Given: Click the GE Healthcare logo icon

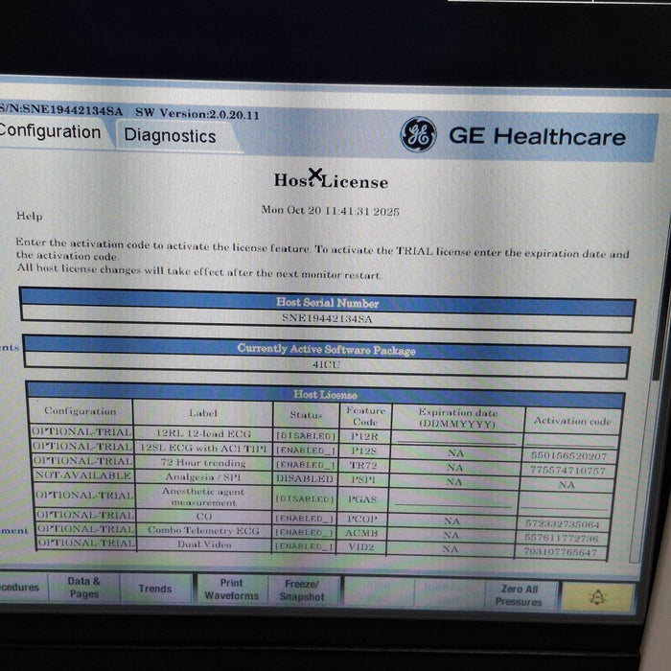Looking at the screenshot, I should coord(418,134).
